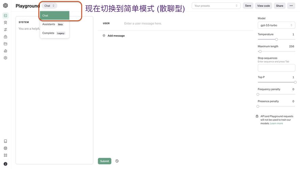
Task: Open the Your presets dropdown
Action: coord(216,6)
